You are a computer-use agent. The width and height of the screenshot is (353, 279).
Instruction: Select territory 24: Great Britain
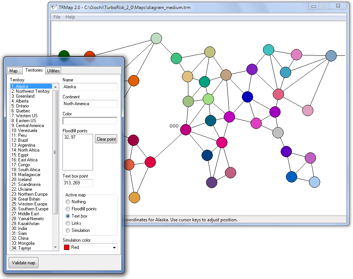pyautogui.click(x=31, y=199)
